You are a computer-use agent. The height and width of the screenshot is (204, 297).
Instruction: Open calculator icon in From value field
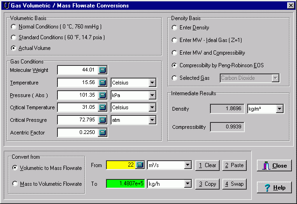(x=140, y=165)
